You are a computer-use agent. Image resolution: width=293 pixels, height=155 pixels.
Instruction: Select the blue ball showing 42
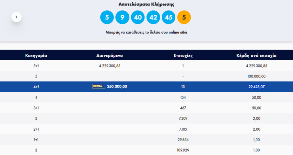(x=153, y=17)
